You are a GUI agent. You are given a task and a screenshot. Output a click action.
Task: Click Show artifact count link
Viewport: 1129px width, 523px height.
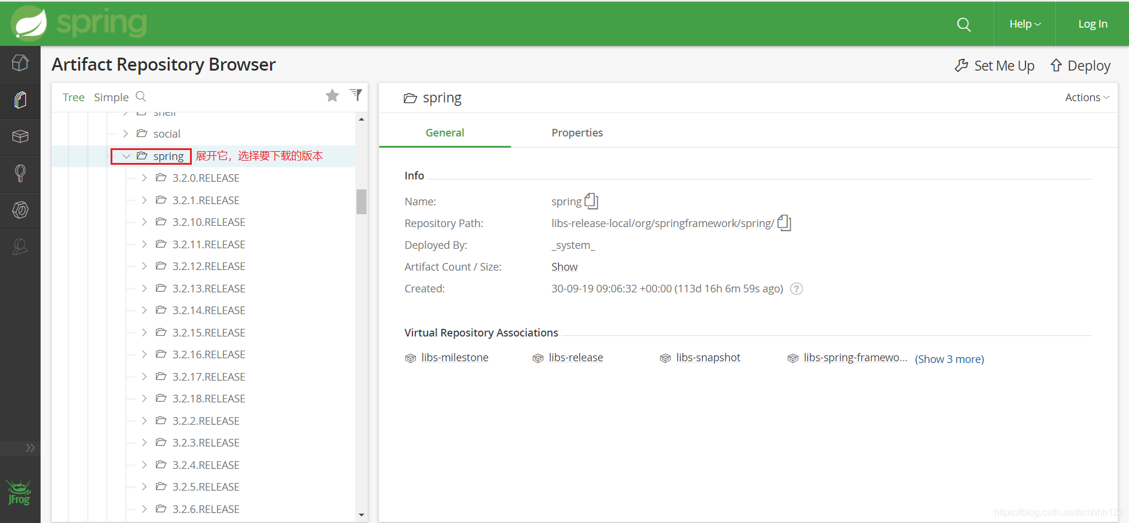(x=564, y=267)
